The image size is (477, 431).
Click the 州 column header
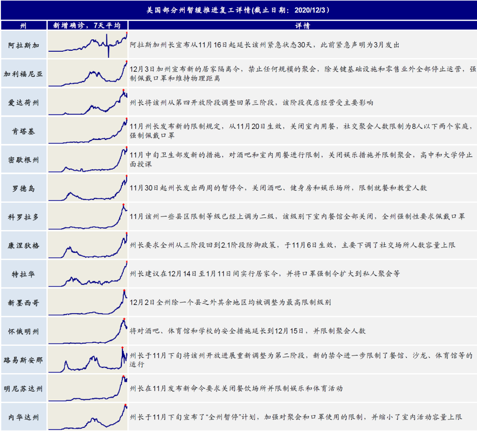click(23, 26)
